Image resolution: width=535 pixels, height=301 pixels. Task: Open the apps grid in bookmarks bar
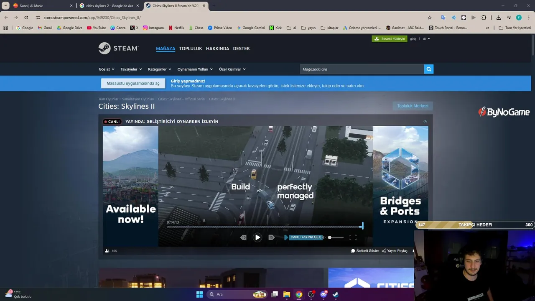point(5,28)
